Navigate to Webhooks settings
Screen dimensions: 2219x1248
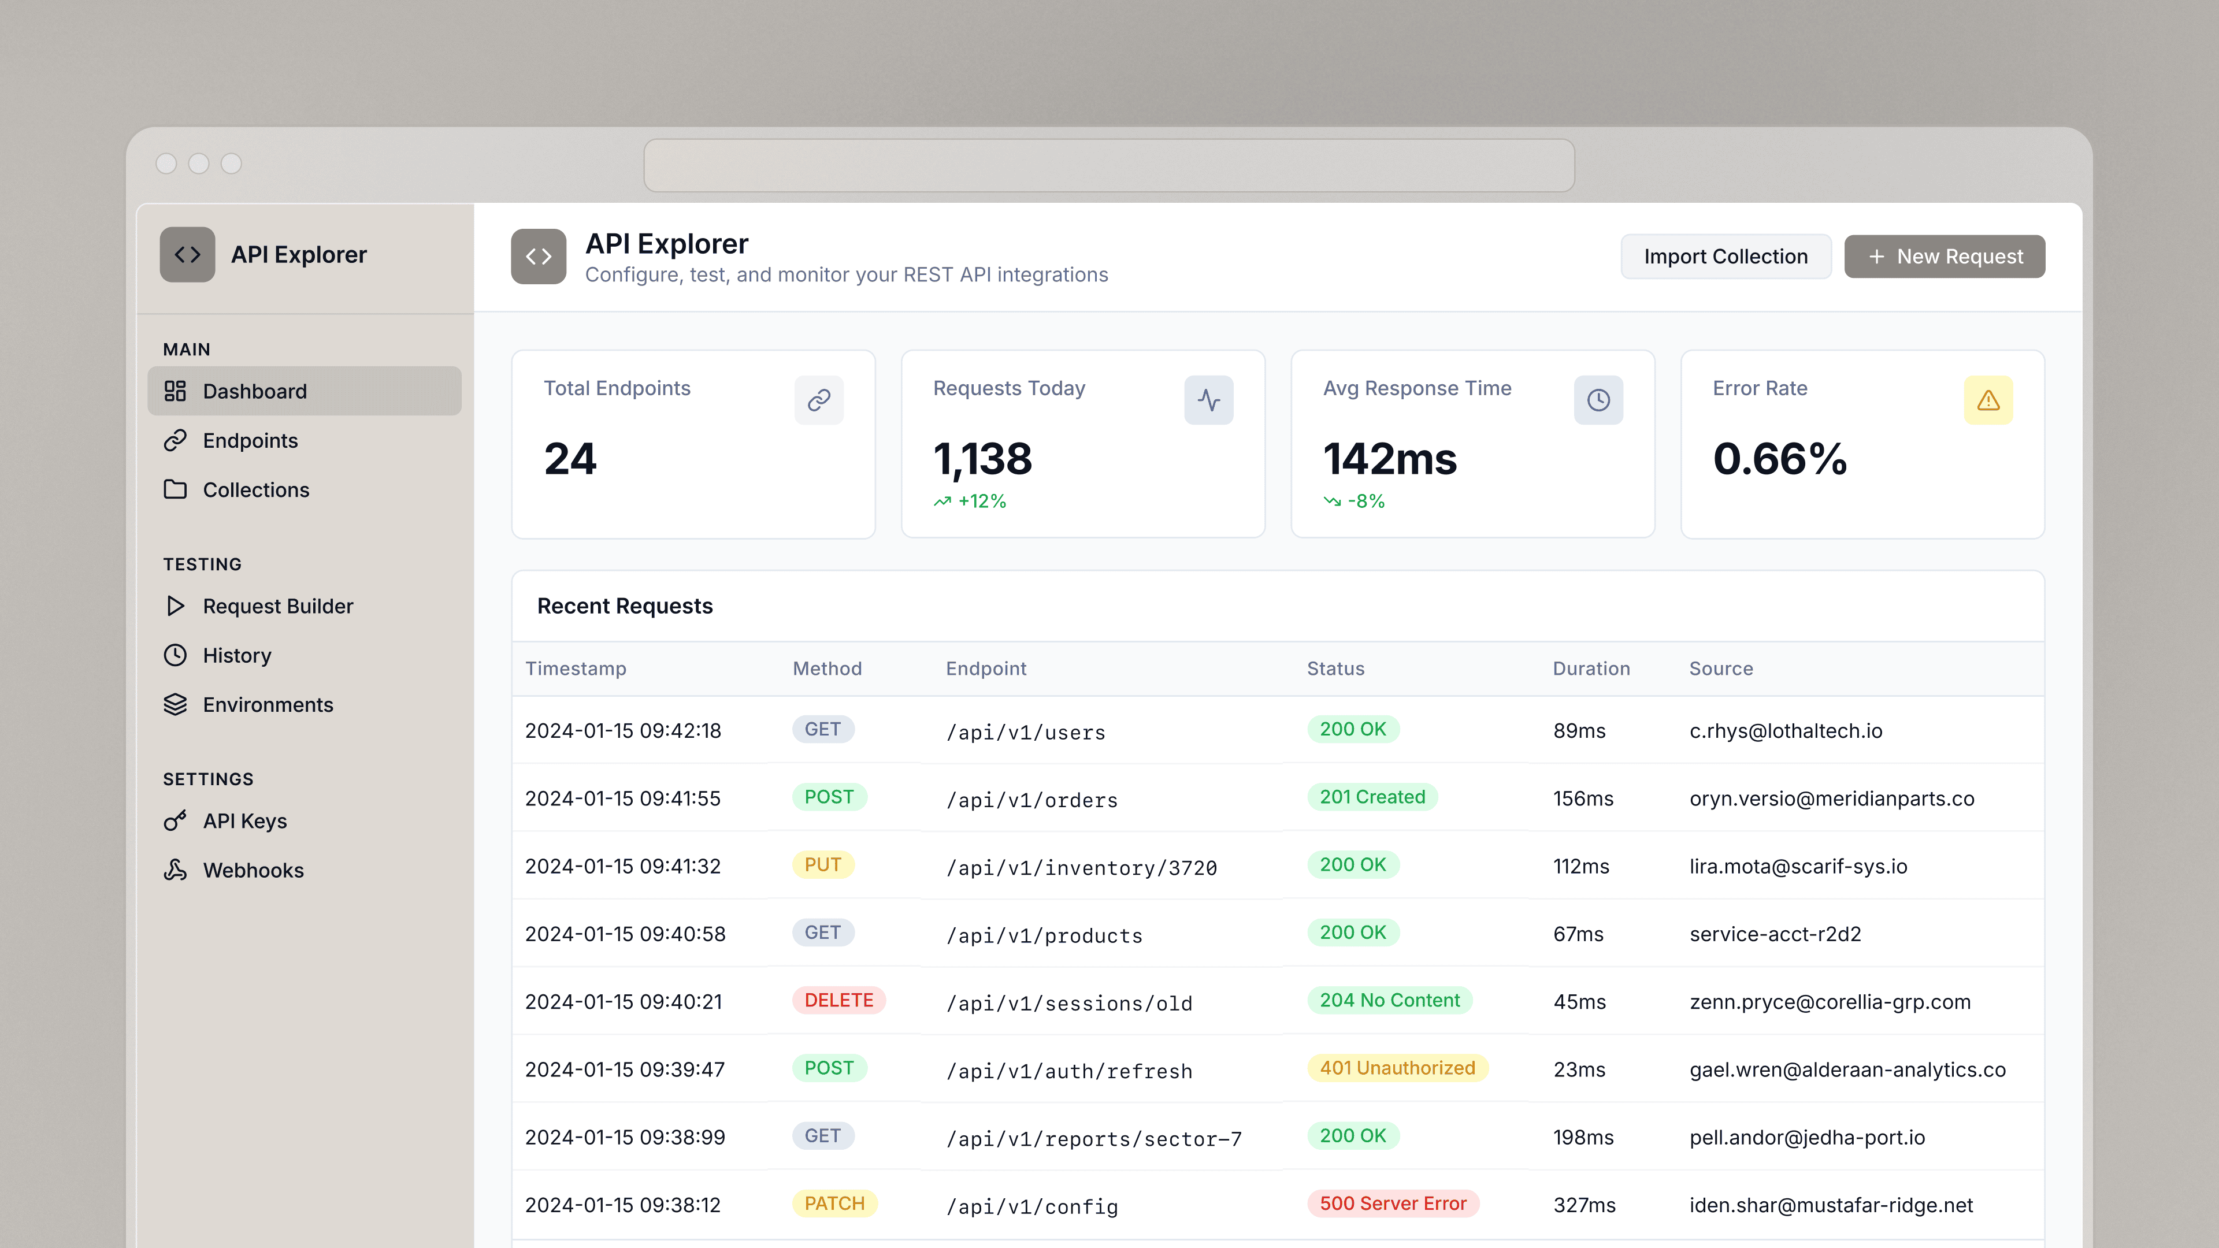pos(304,870)
